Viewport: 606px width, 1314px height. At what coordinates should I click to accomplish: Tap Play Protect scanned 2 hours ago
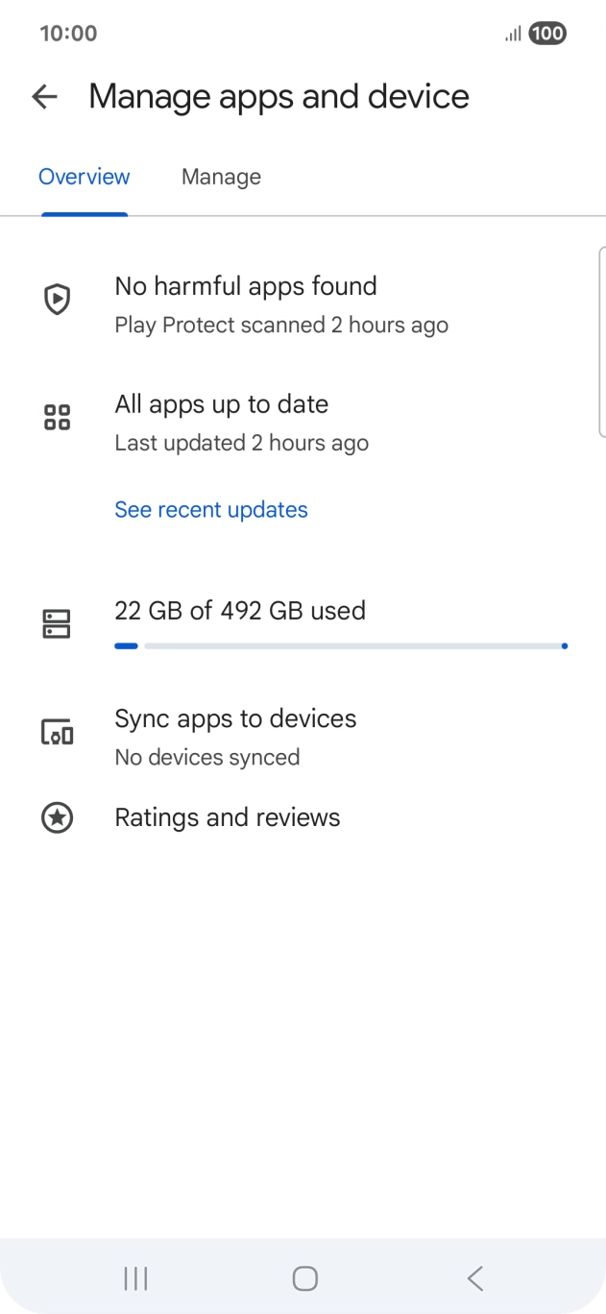281,326
